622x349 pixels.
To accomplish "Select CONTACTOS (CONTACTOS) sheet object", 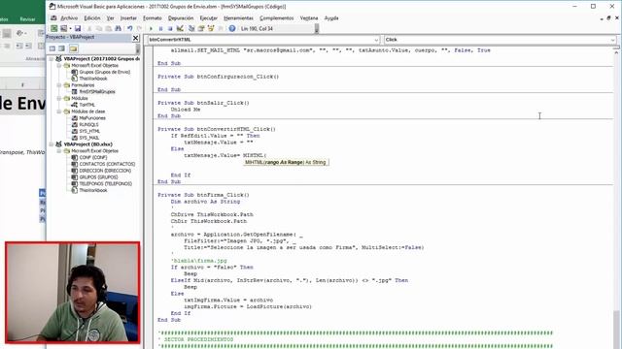I will click(107, 164).
